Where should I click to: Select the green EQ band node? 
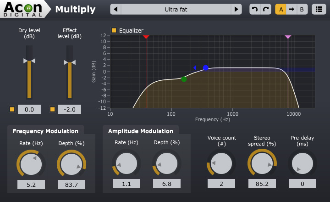pos(184,79)
